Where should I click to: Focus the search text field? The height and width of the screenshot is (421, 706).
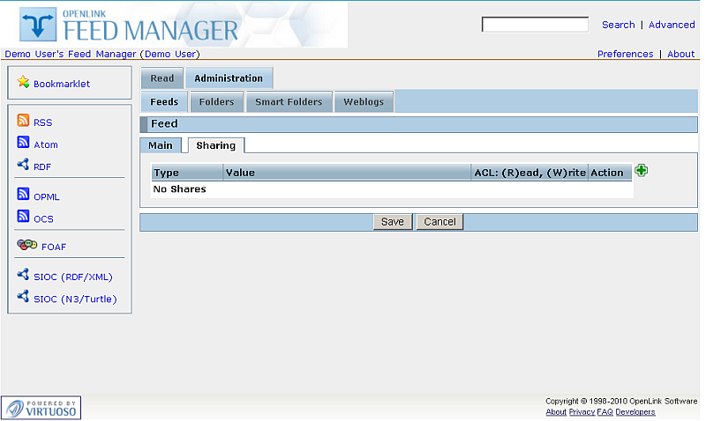coord(535,25)
